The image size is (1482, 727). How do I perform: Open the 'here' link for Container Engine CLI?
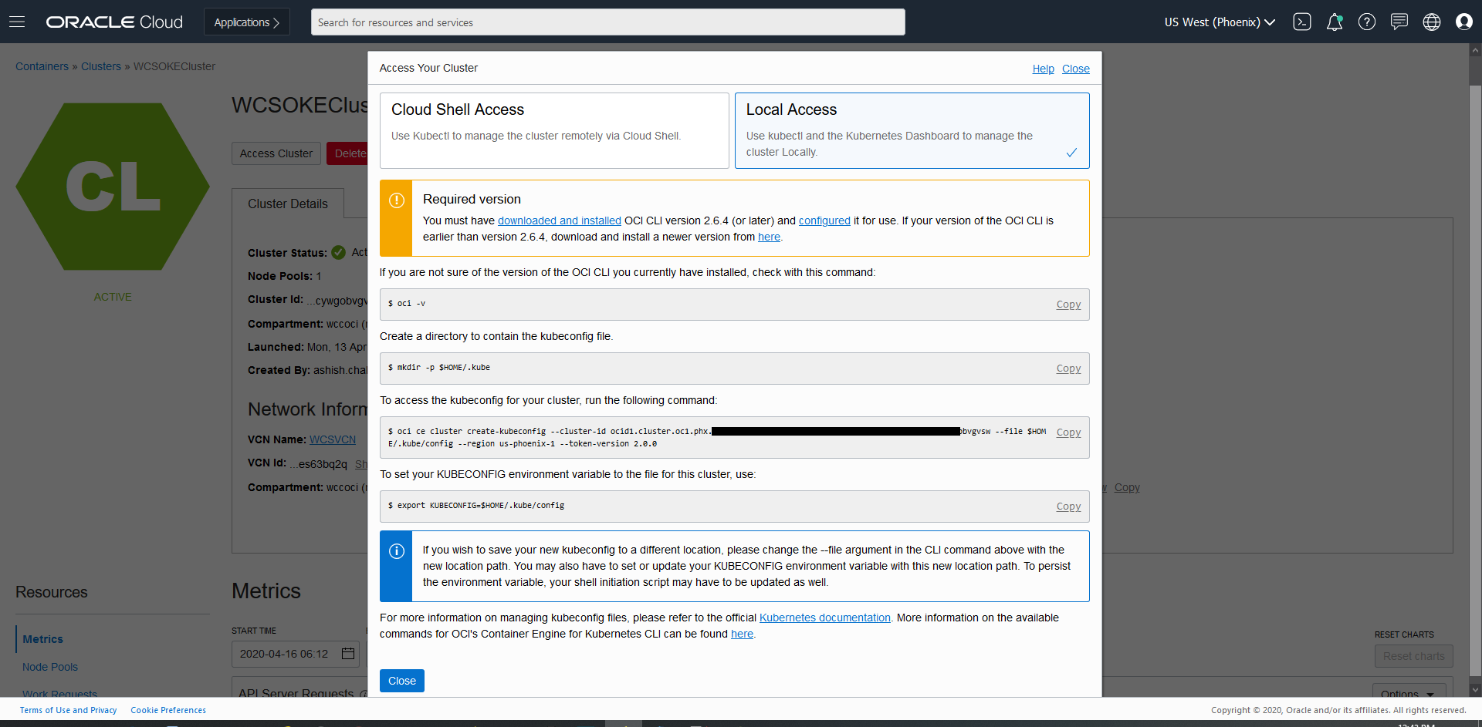click(742, 634)
